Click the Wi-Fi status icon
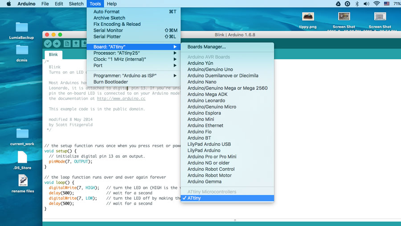The image size is (401, 226). pos(376,4)
